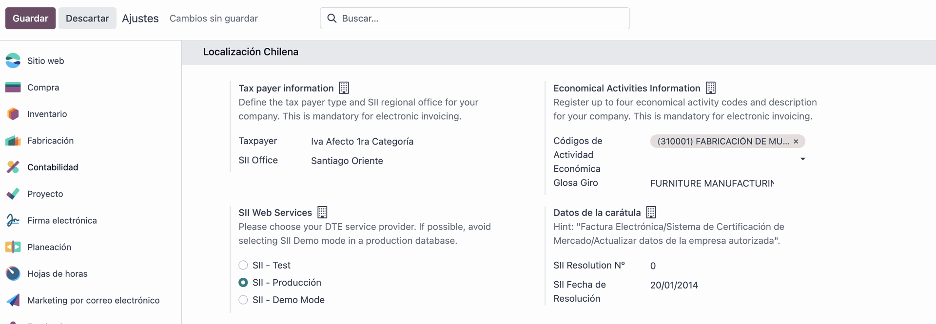Open Firma electrónica settings icon
The width and height of the screenshot is (936, 324).
tap(13, 220)
